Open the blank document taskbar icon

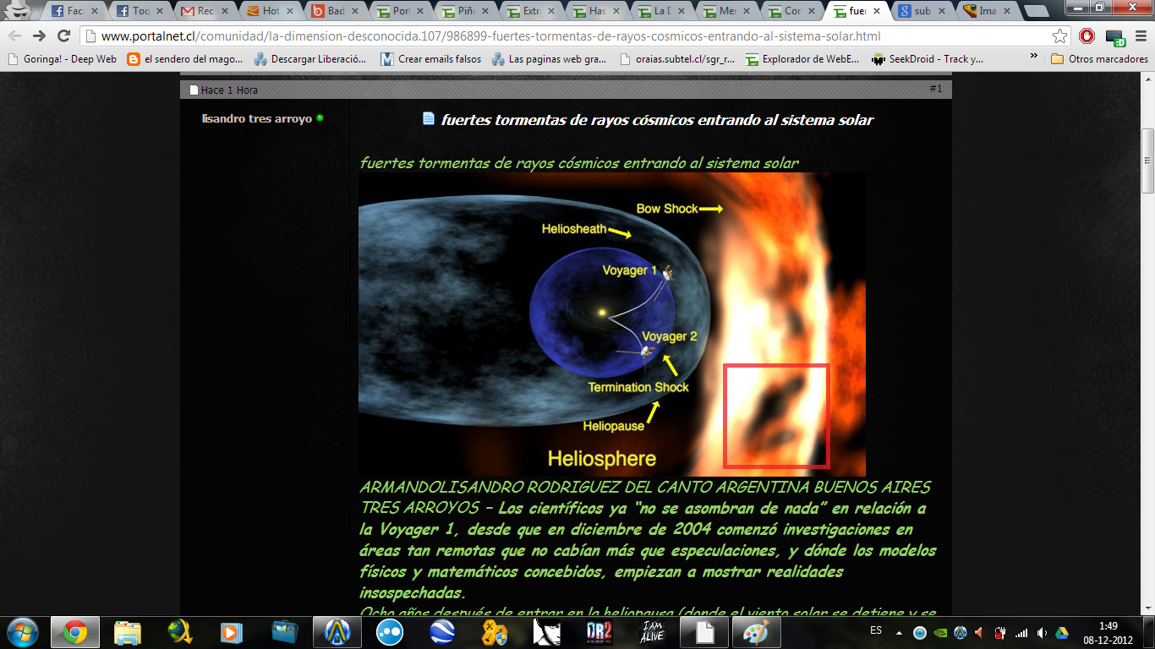tap(704, 632)
